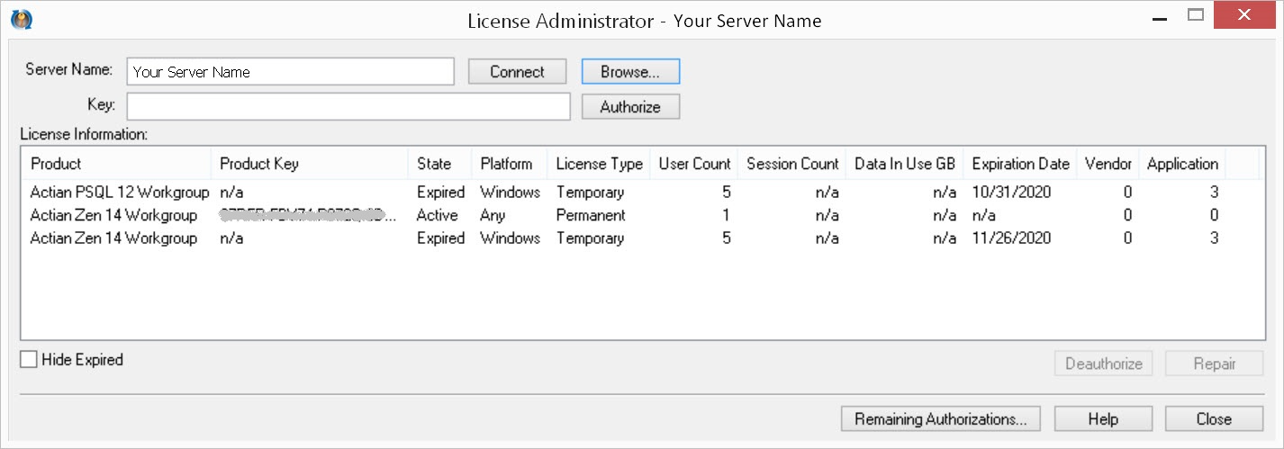Close the window using the red X

(x=1245, y=14)
